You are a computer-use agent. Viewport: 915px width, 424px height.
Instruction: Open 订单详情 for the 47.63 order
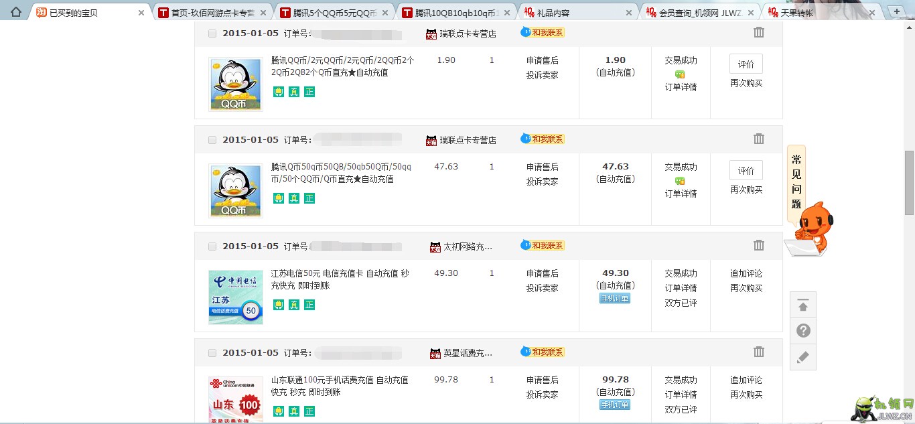click(x=681, y=194)
